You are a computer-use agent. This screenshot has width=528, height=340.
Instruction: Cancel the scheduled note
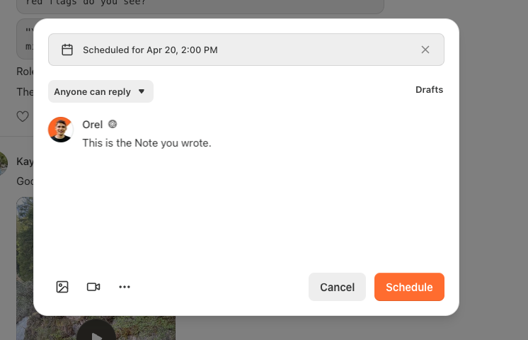click(337, 287)
